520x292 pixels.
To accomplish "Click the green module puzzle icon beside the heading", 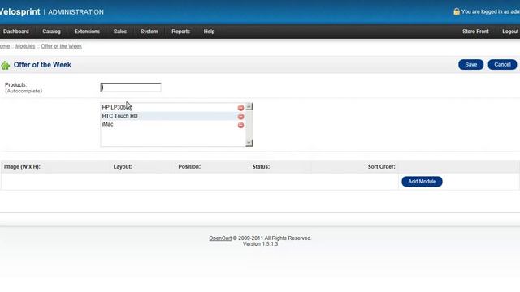I will coord(6,65).
